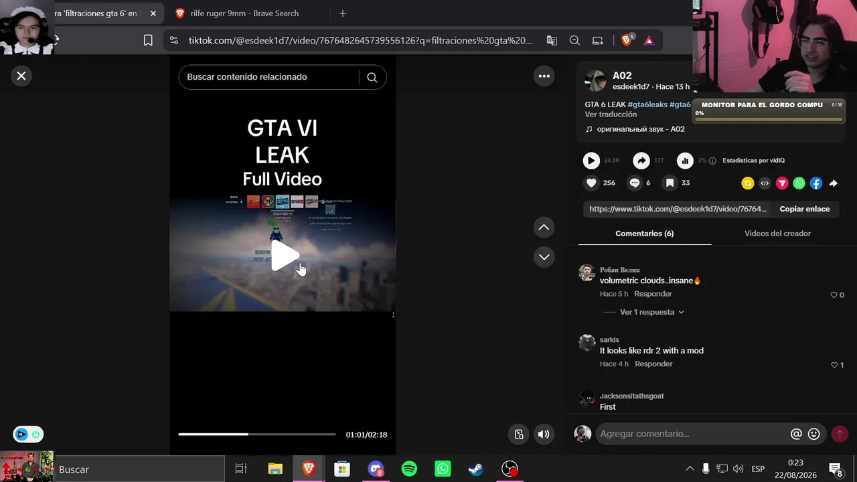Post the comment with the red arrow button
The width and height of the screenshot is (857, 482).
click(x=840, y=434)
